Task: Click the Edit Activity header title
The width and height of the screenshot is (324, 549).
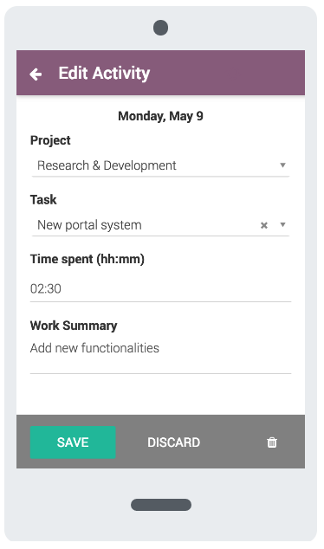Action: tap(104, 74)
